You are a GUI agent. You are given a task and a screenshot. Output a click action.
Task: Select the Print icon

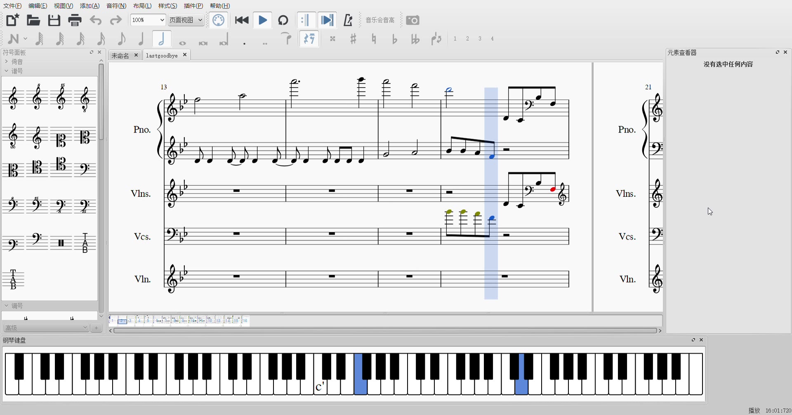(x=75, y=20)
